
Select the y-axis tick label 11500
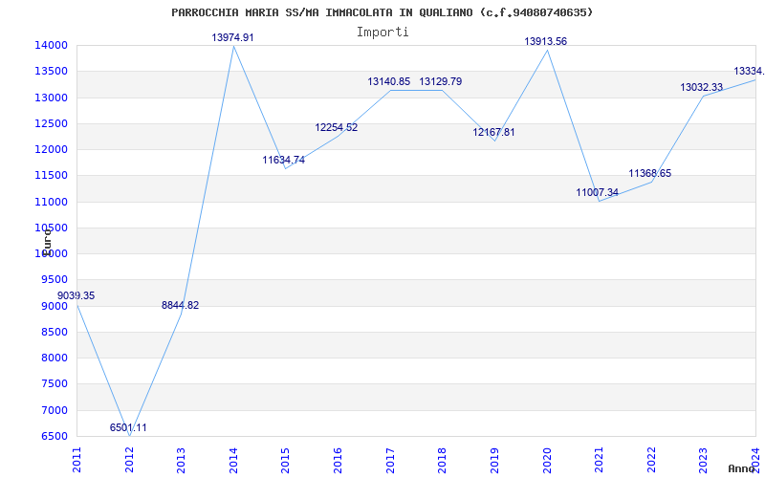click(51, 176)
